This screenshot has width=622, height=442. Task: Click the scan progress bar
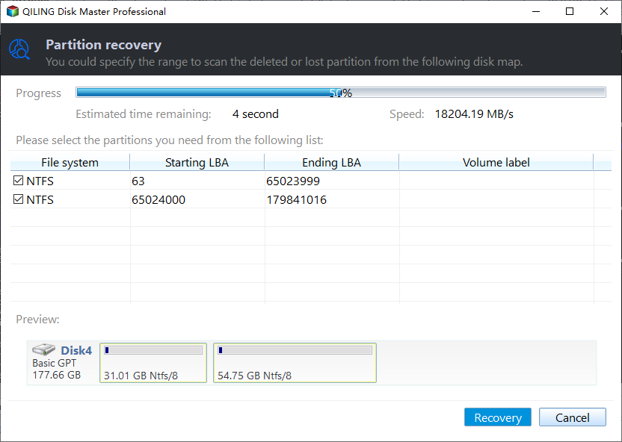341,93
